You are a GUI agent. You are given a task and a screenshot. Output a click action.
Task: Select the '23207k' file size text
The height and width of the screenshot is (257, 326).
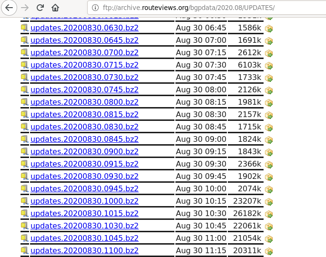[247, 201]
